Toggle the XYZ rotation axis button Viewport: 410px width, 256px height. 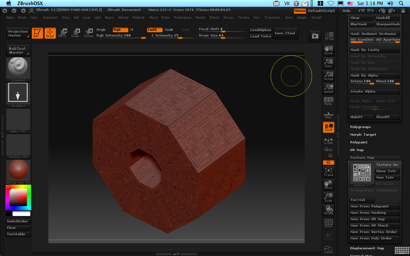(x=329, y=149)
